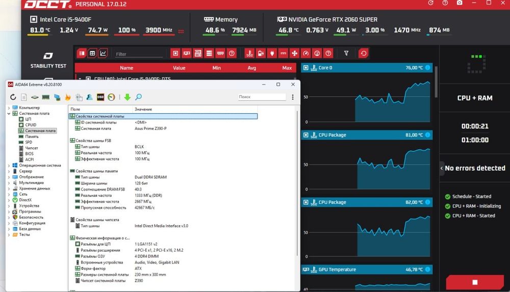Viewport: 510px width, 292px height.
Task: Toggle power plug sensor type filter in OCCT
Action: [272, 54]
